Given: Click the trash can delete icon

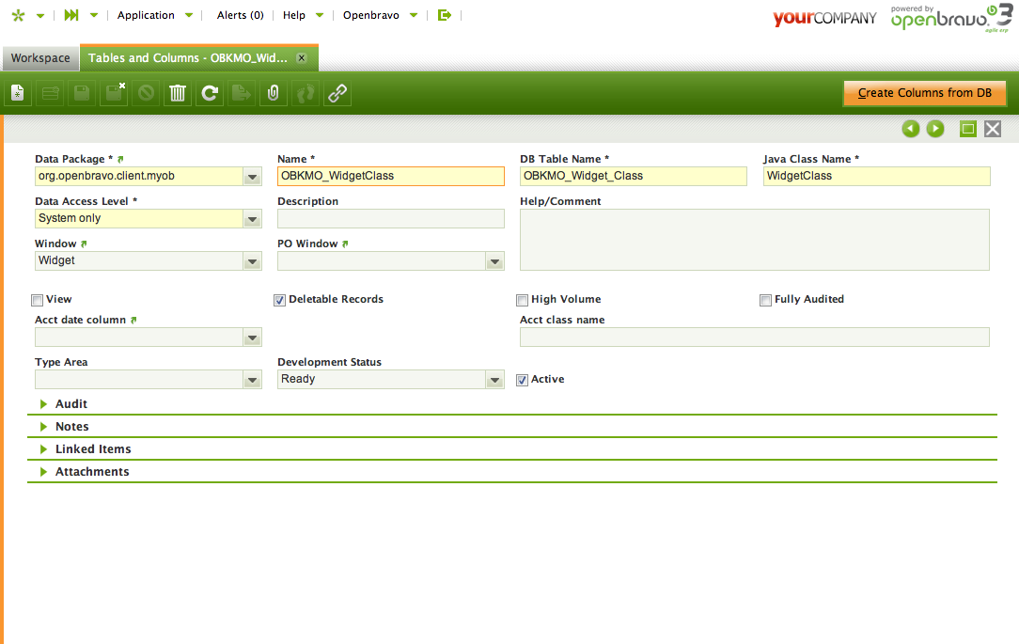Looking at the screenshot, I should pyautogui.click(x=178, y=93).
